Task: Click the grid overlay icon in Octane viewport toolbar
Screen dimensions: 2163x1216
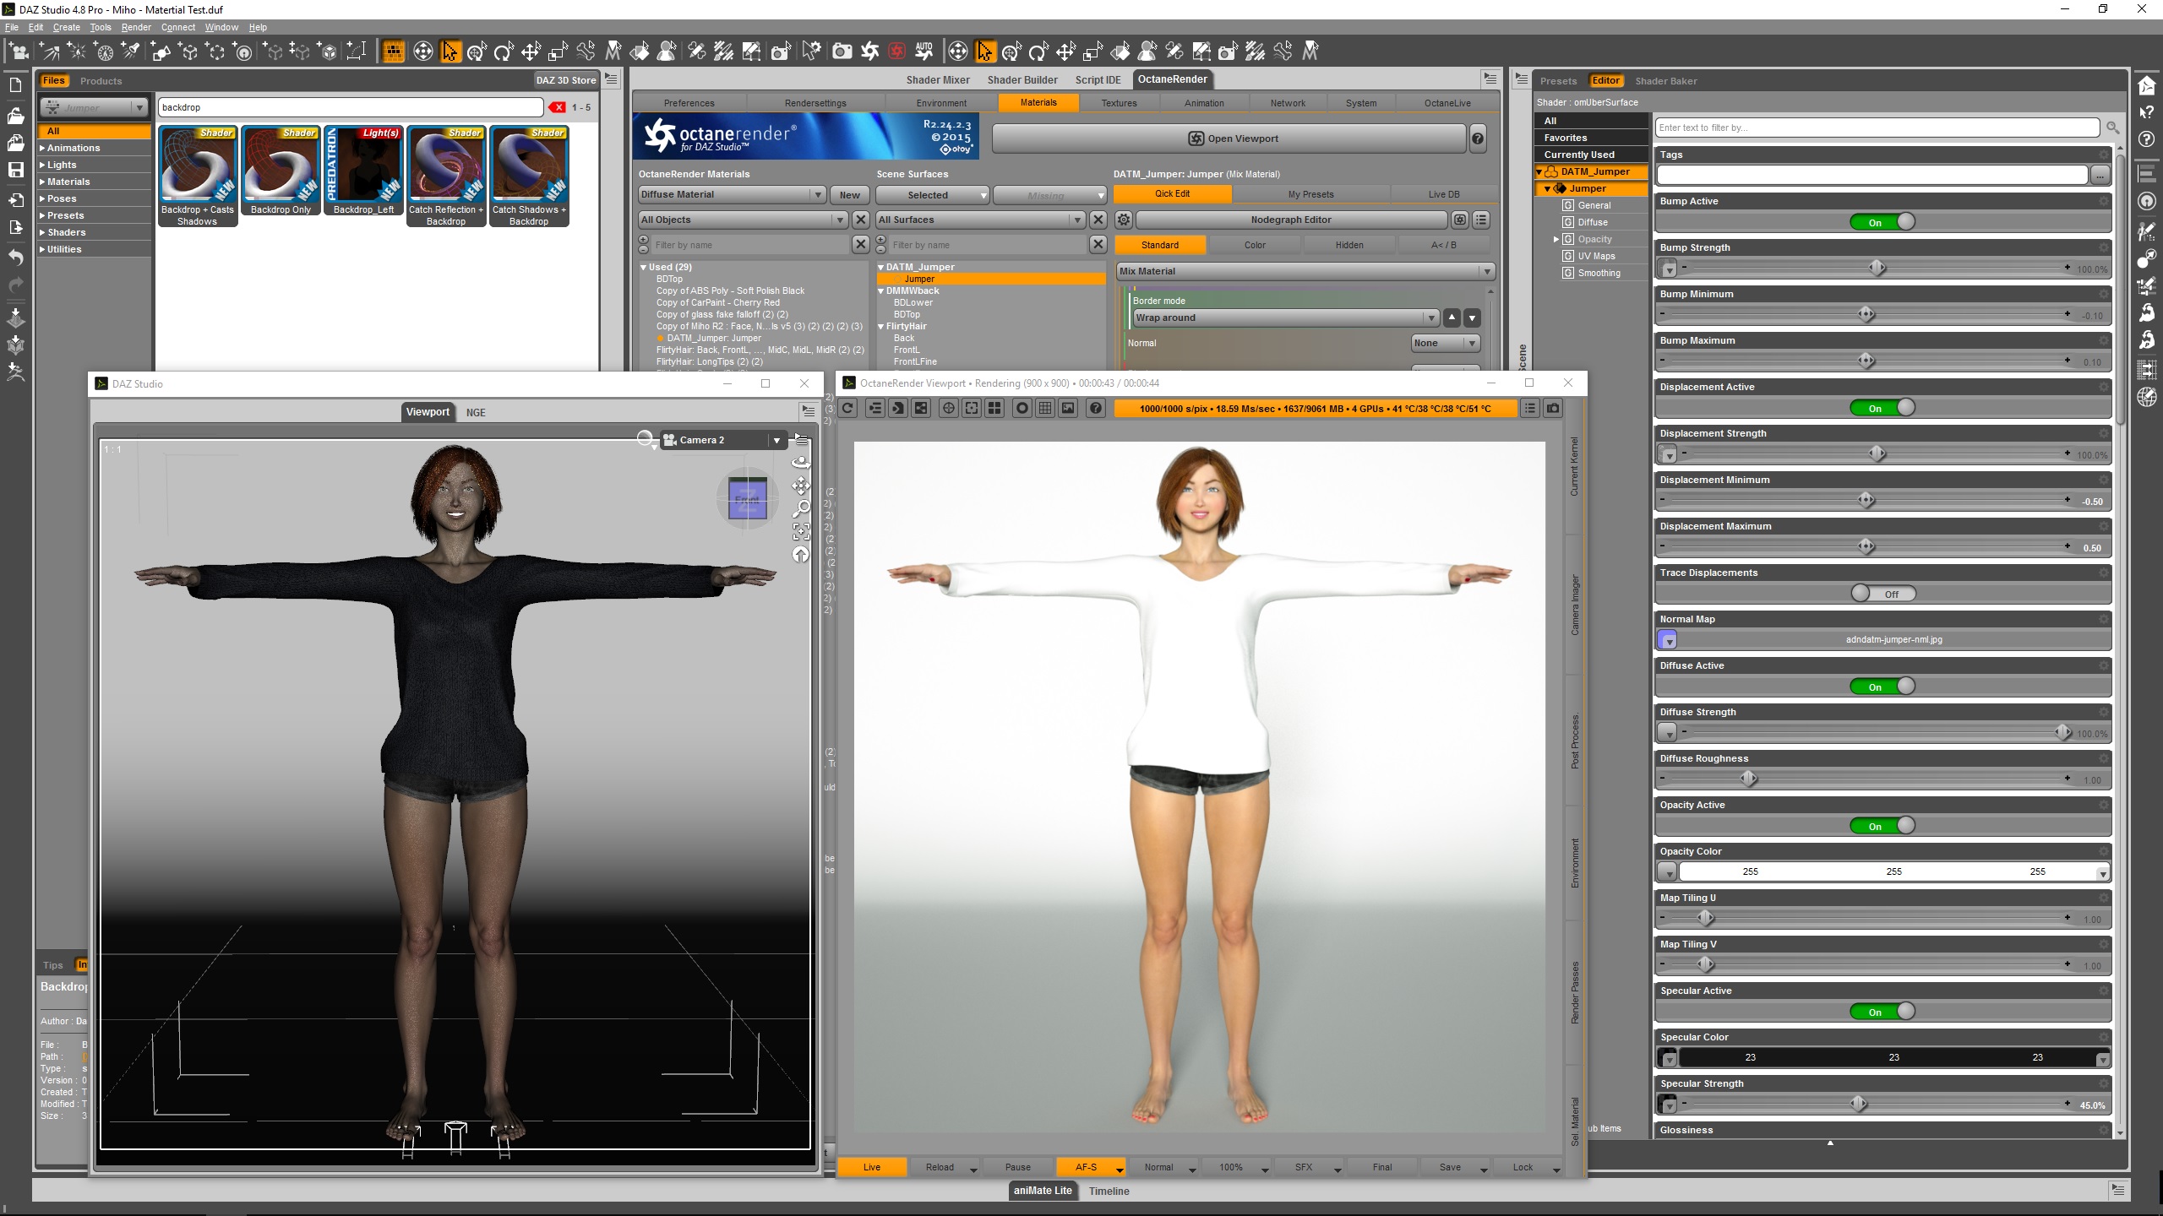Action: tap(1045, 409)
